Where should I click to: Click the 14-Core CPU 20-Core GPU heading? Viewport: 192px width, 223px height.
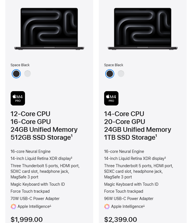(x=124, y=118)
